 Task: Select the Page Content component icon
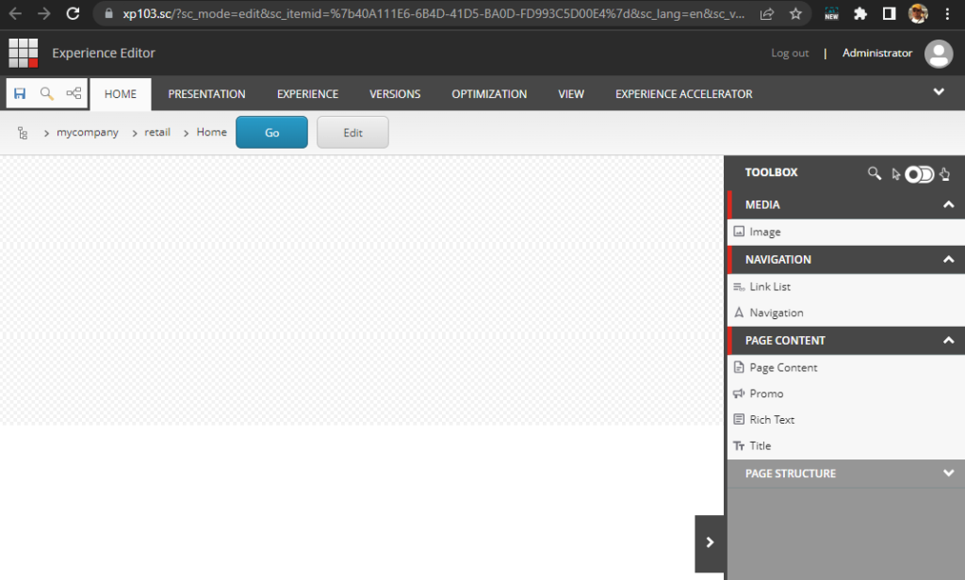point(739,367)
